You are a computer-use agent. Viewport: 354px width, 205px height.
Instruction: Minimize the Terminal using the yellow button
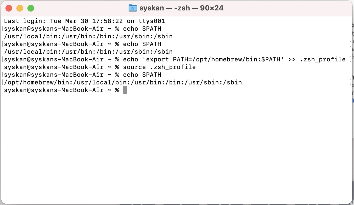tap(20, 8)
